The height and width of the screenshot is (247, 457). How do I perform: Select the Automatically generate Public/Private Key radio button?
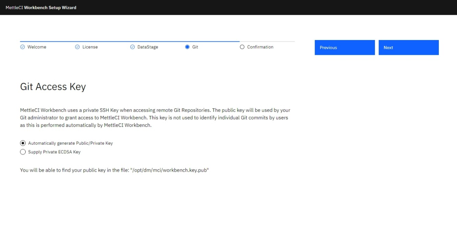[x=23, y=143]
